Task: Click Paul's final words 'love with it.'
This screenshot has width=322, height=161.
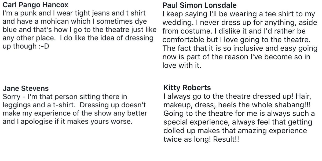Action: coord(182,65)
